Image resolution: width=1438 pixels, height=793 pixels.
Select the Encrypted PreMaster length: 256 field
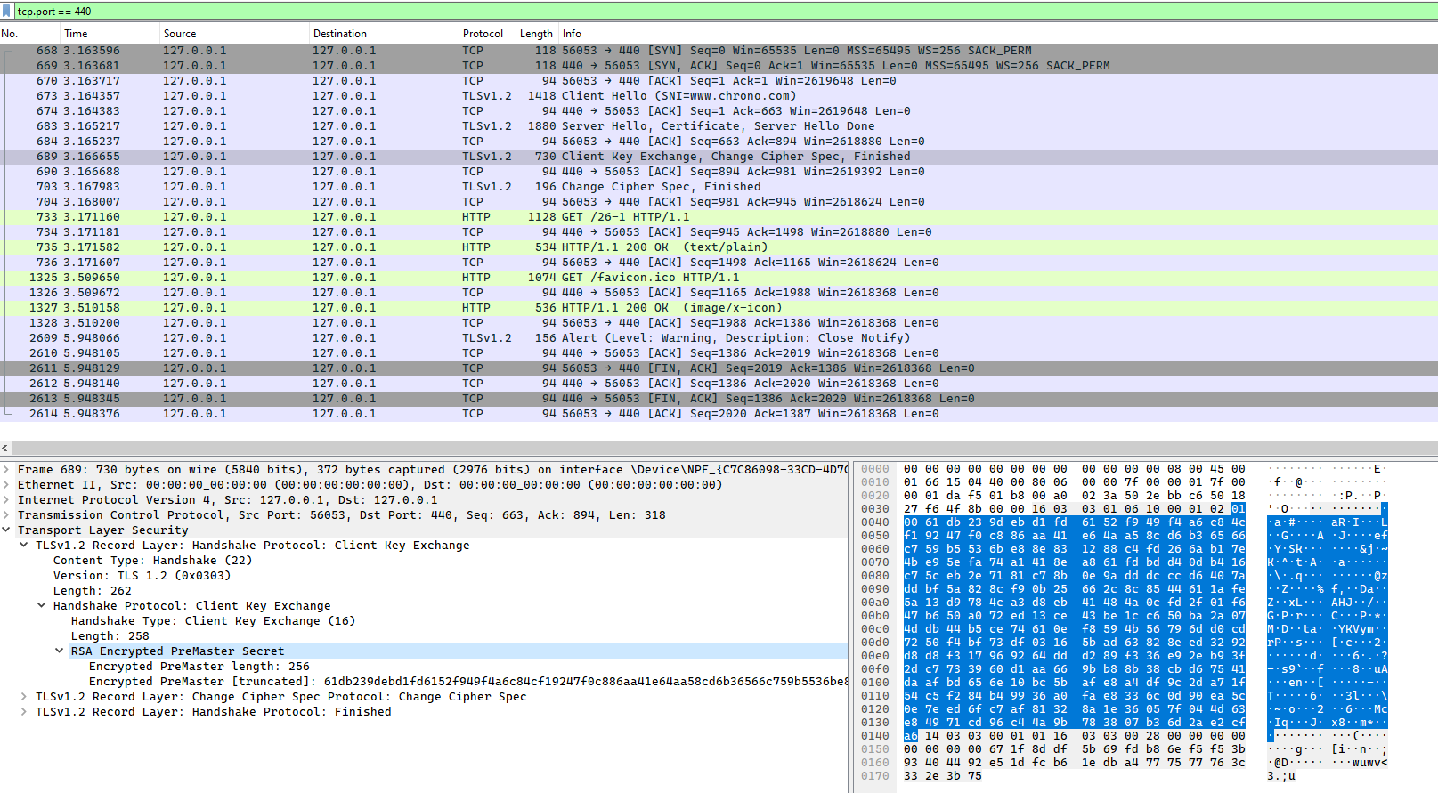199,667
